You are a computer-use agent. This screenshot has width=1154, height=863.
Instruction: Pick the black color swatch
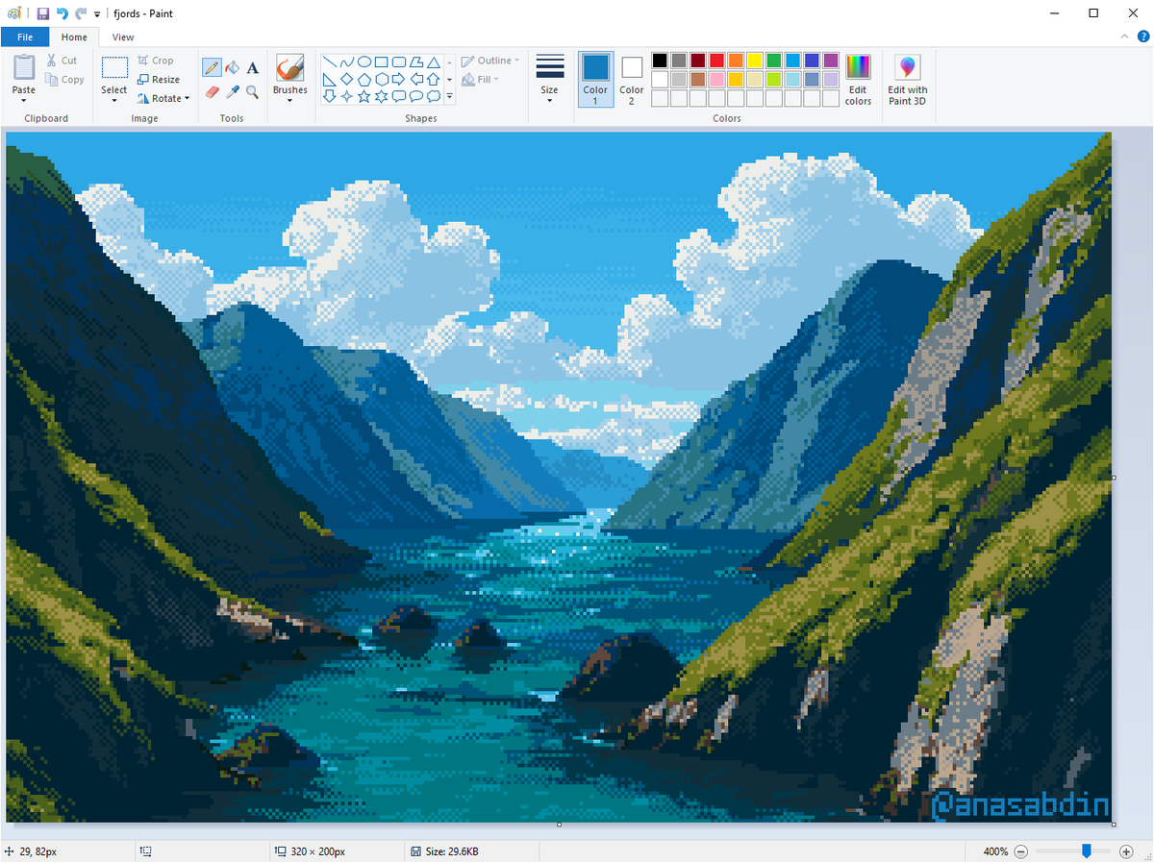pyautogui.click(x=660, y=61)
